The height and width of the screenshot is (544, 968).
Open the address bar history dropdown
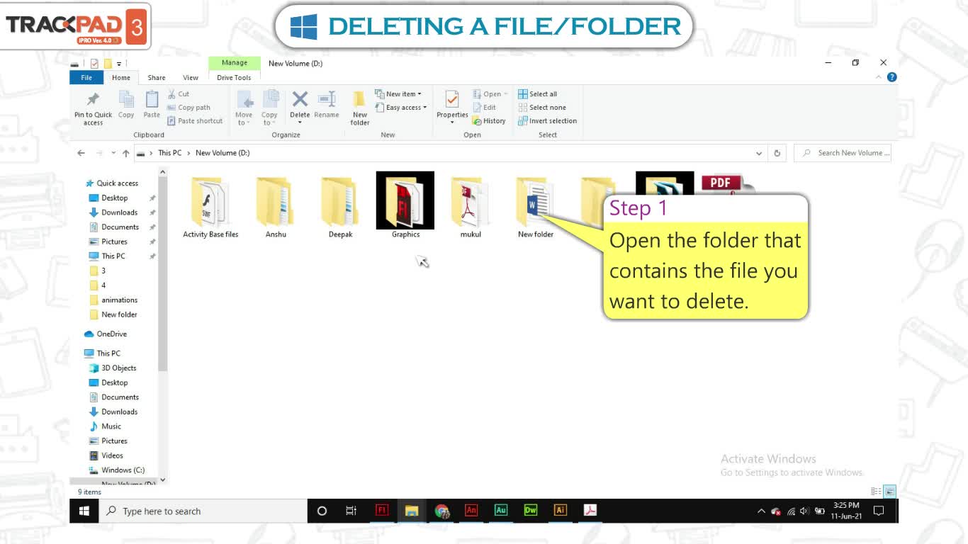pyautogui.click(x=759, y=153)
